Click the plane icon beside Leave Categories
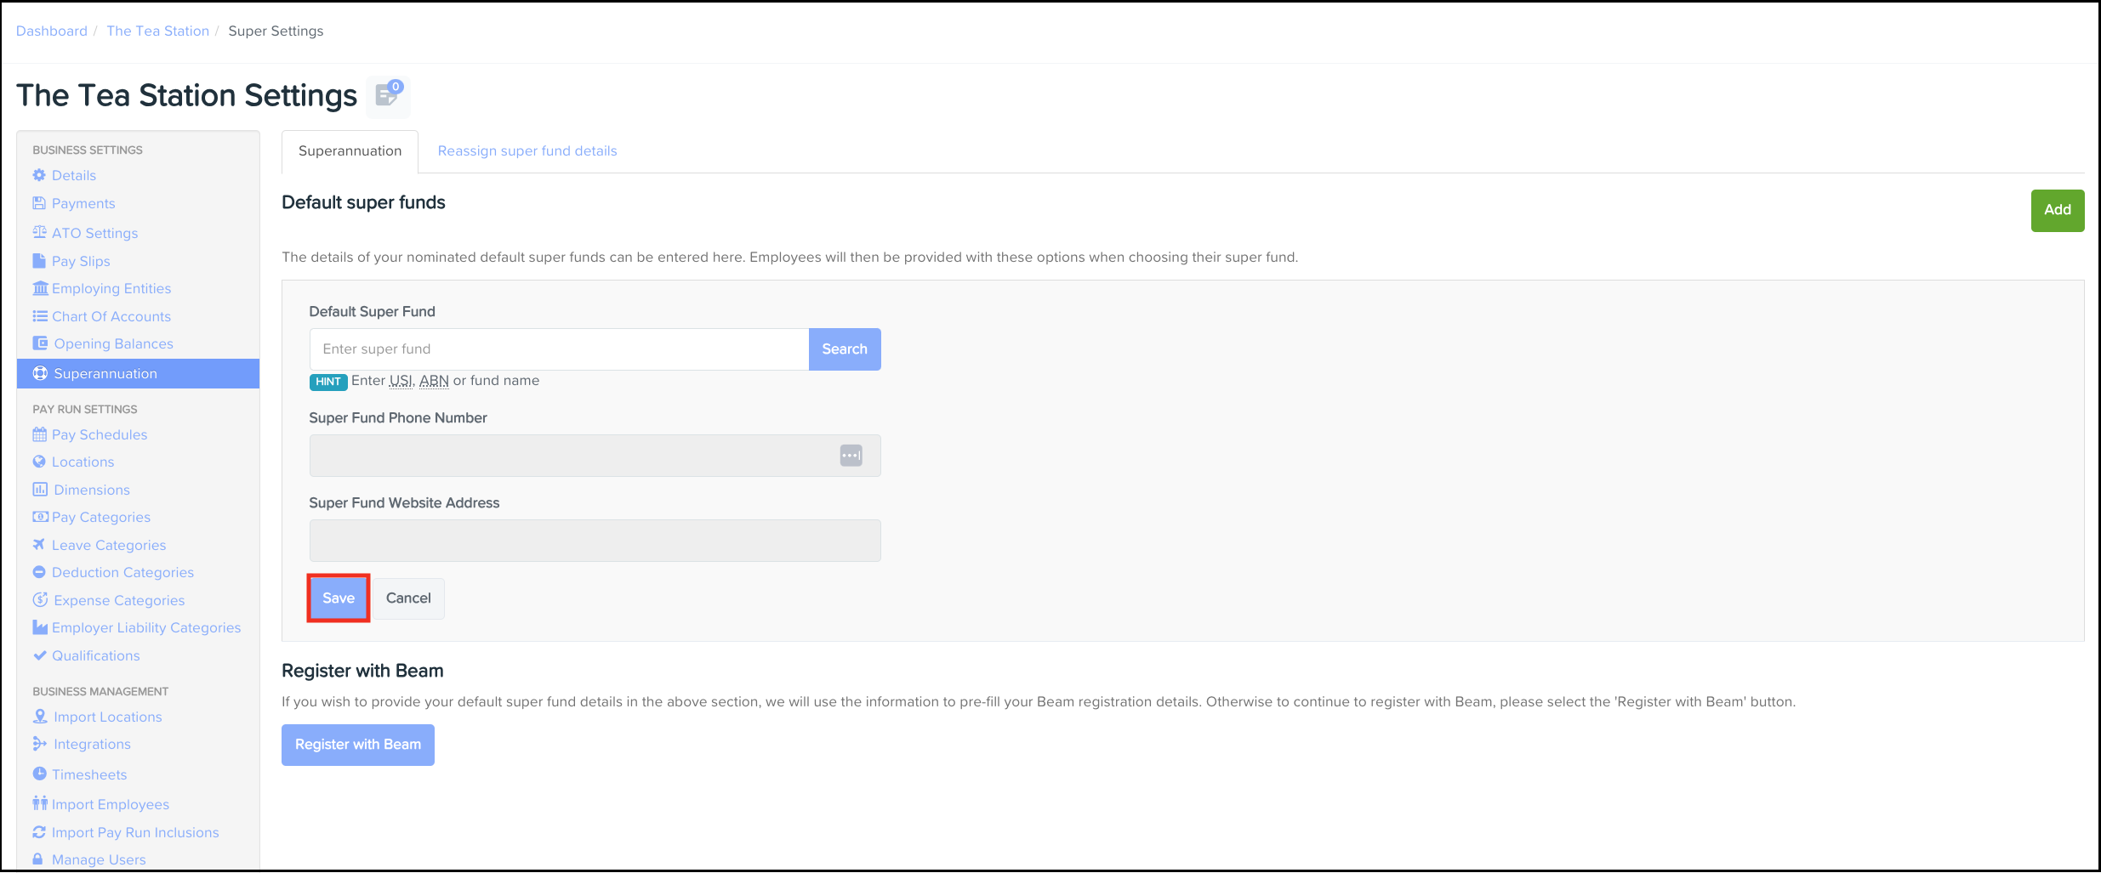 tap(39, 545)
